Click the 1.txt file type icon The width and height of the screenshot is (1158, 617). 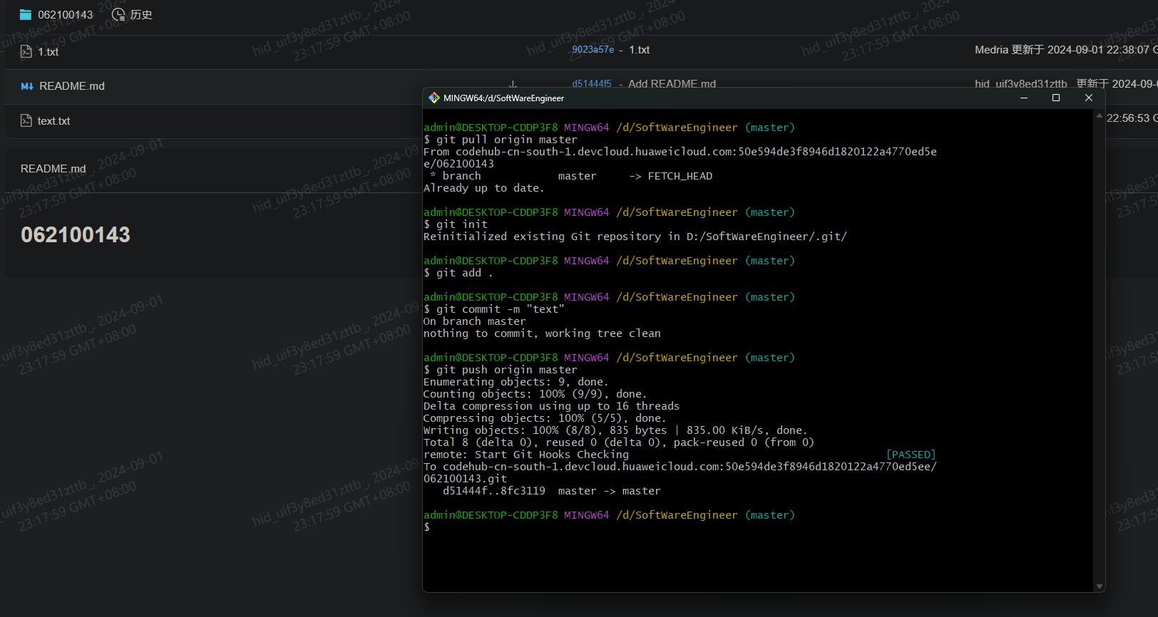pos(26,51)
